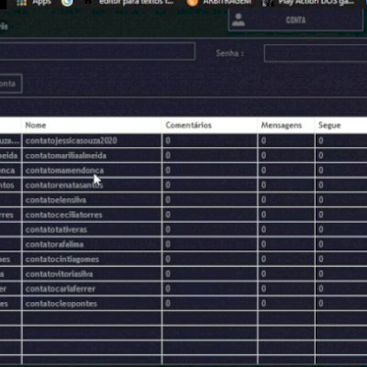Select the contatojessicasouza2020 row
The image size is (367, 367).
click(183, 140)
